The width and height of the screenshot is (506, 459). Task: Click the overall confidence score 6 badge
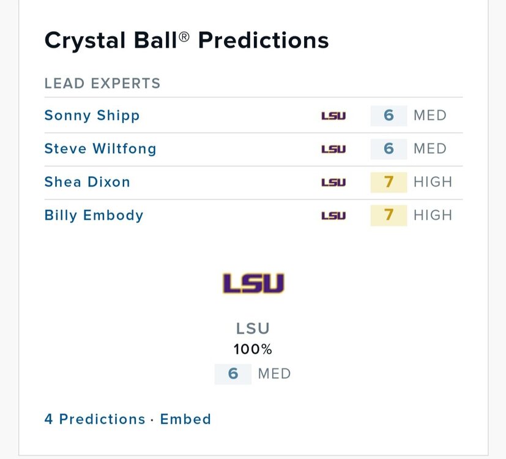point(233,373)
